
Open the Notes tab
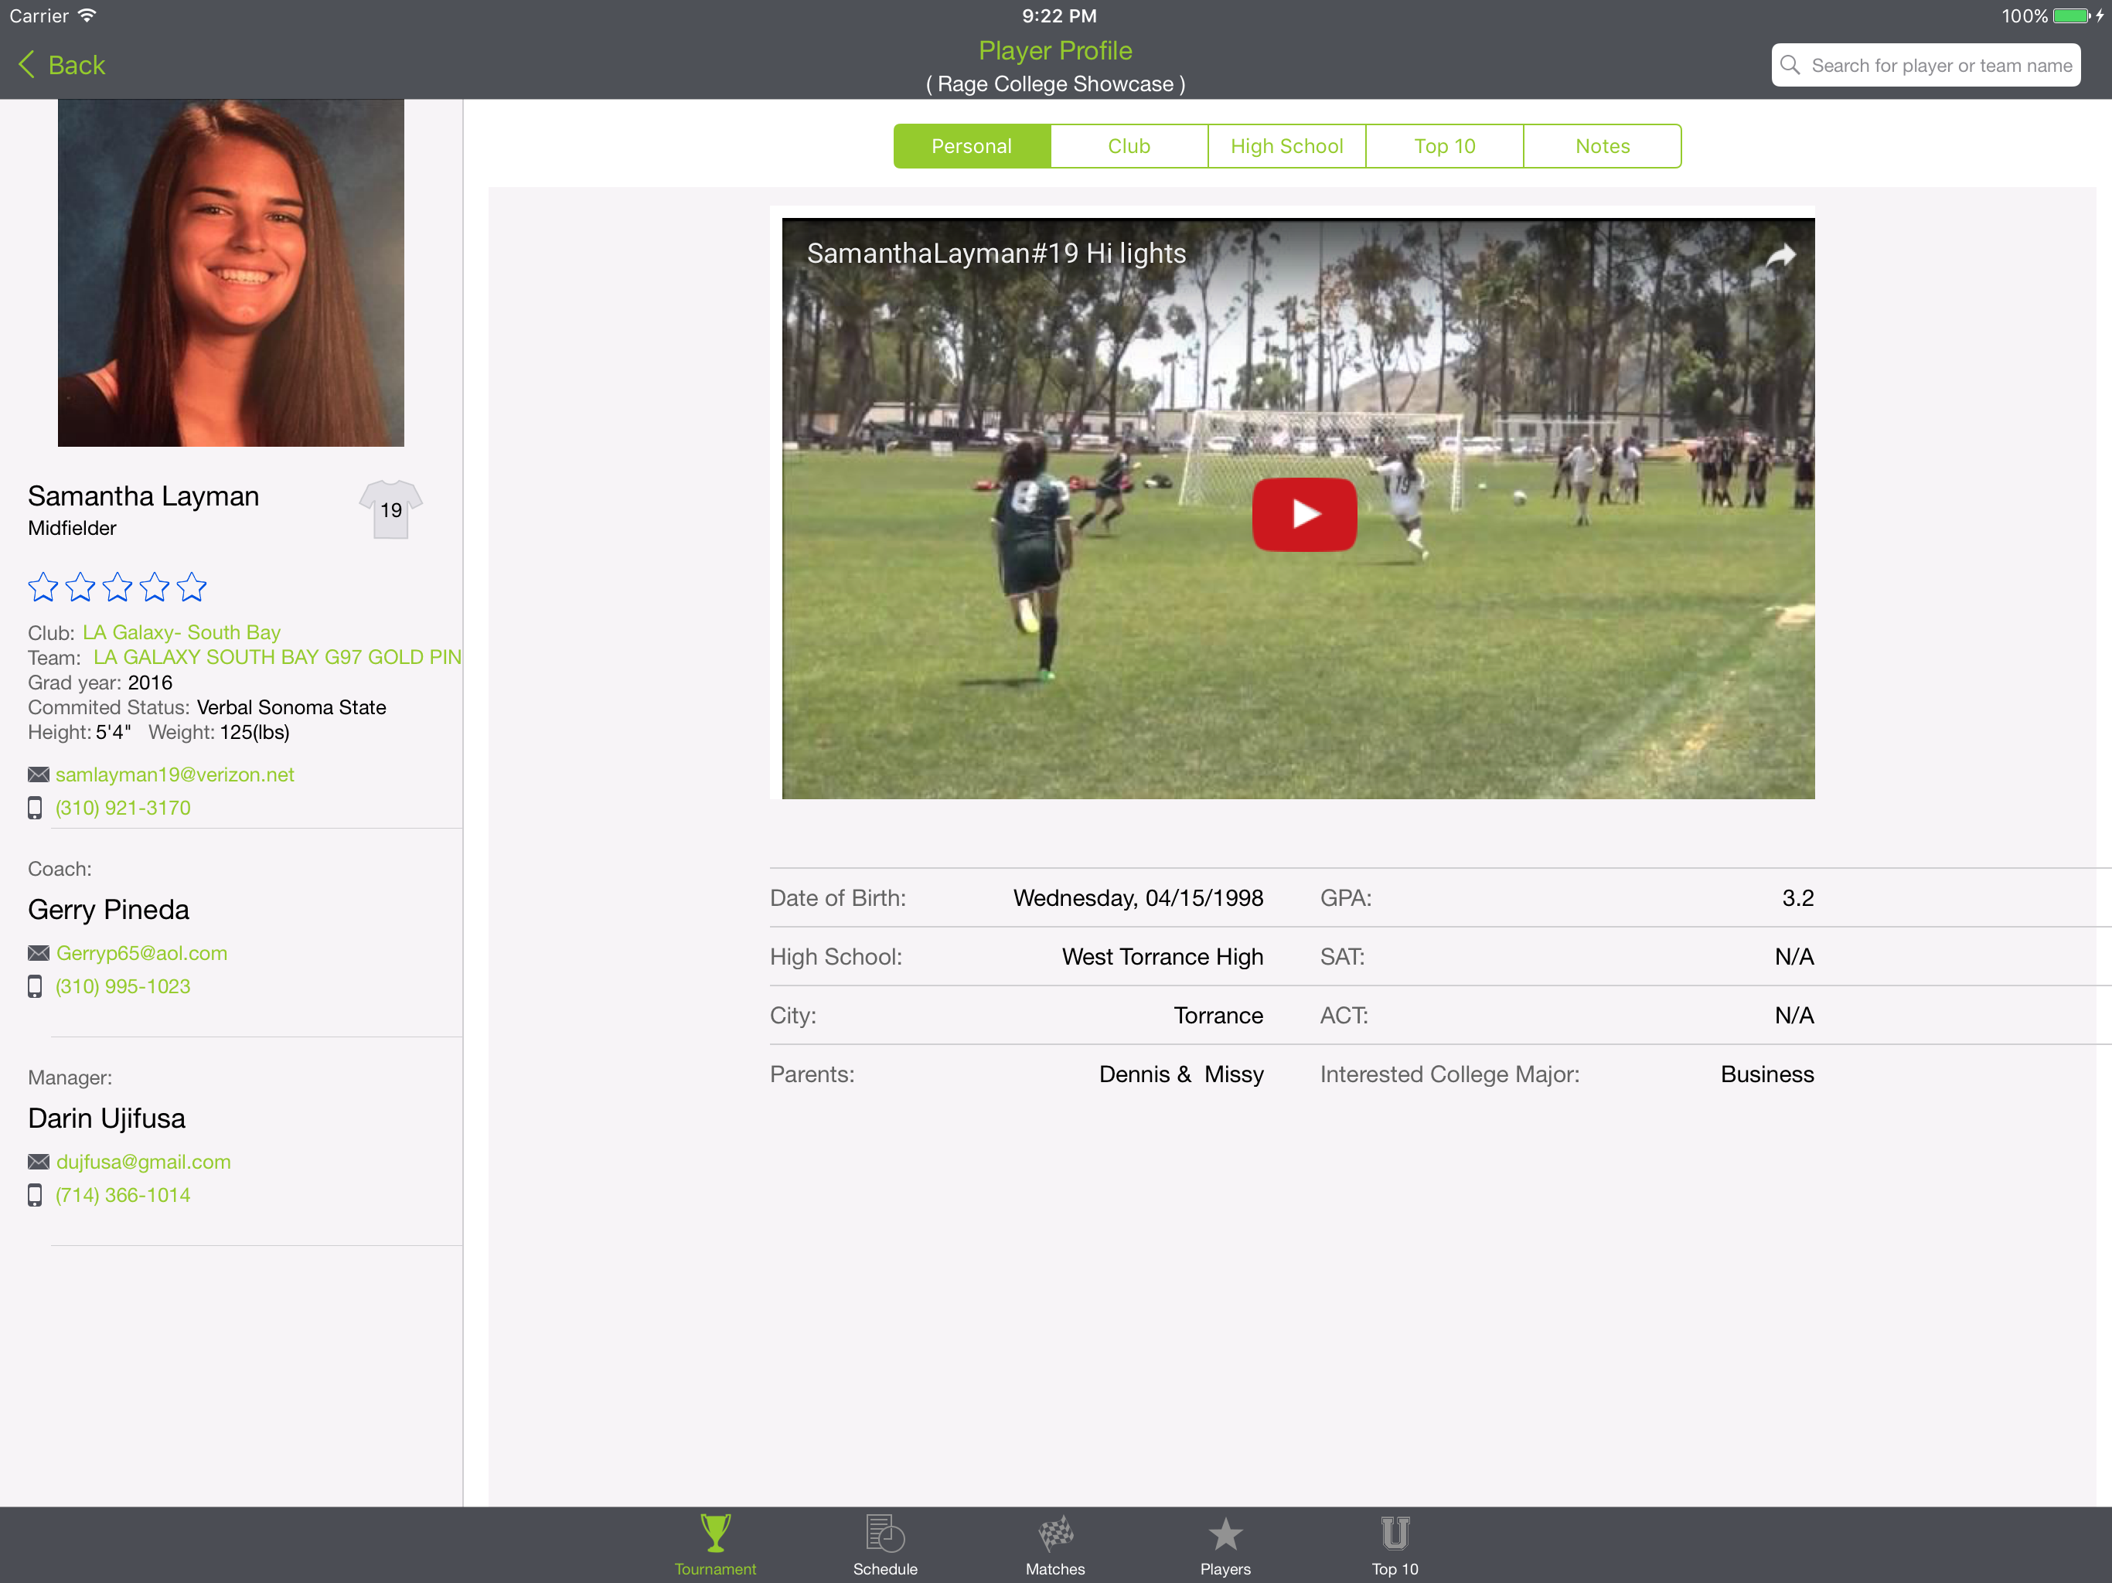pos(1602,146)
